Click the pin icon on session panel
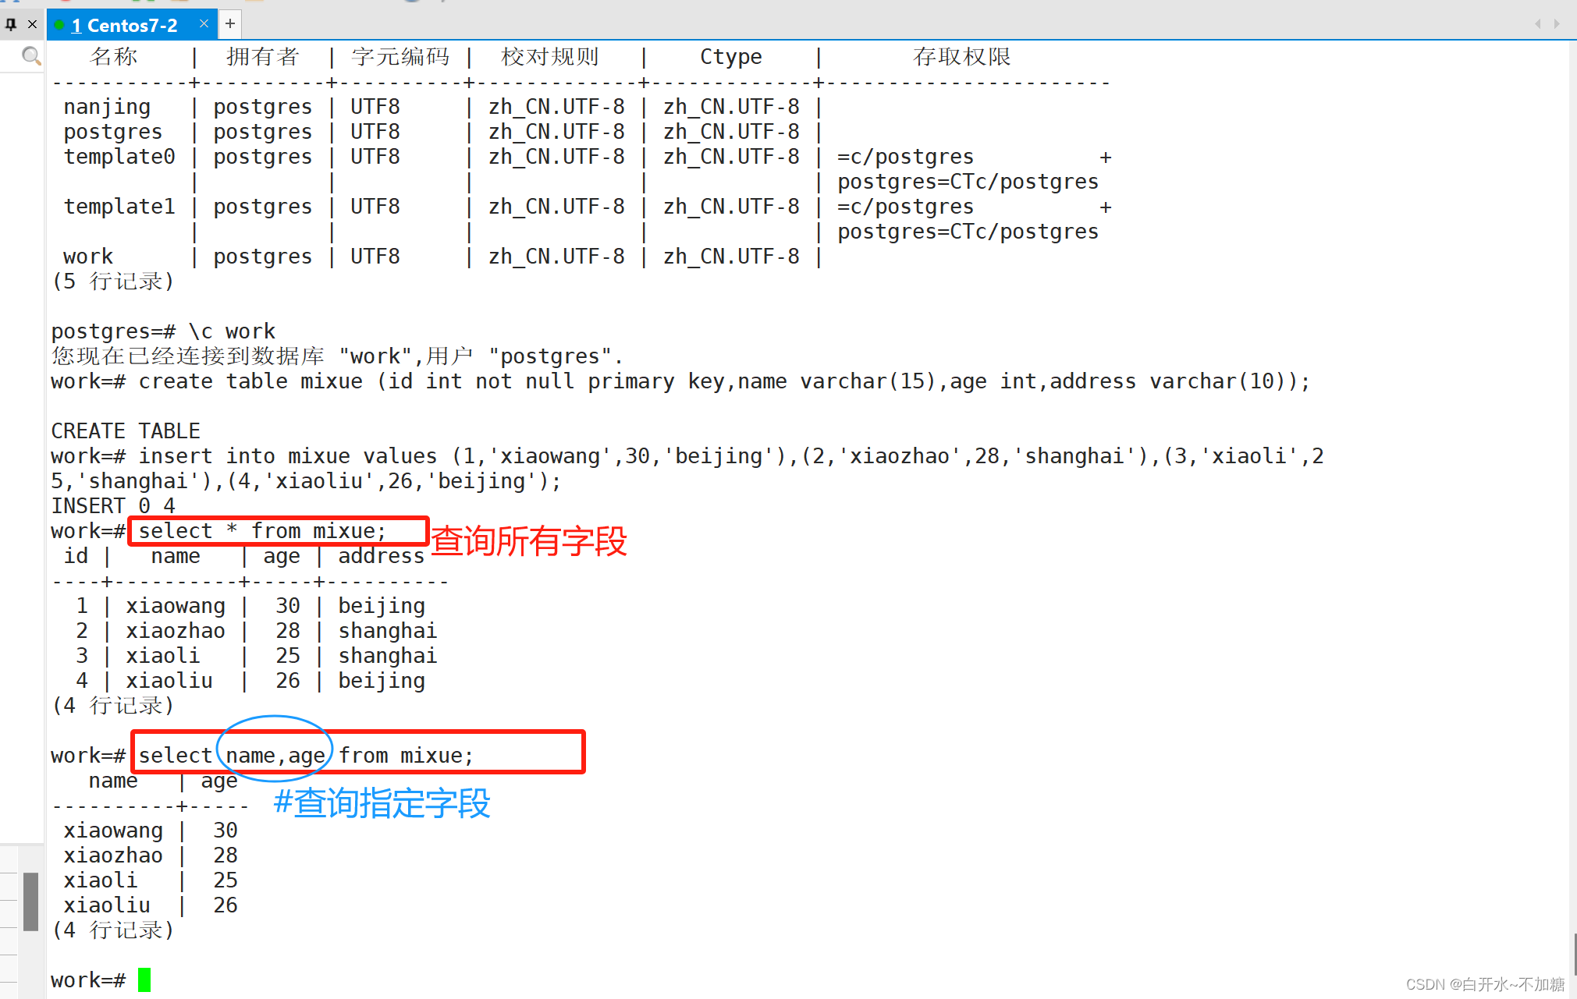1577x999 pixels. 11,24
